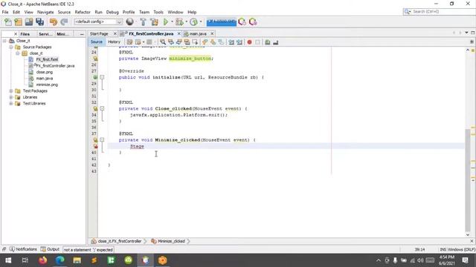Run the project with green play icon
The height and width of the screenshot is (267, 476).
[166, 22]
